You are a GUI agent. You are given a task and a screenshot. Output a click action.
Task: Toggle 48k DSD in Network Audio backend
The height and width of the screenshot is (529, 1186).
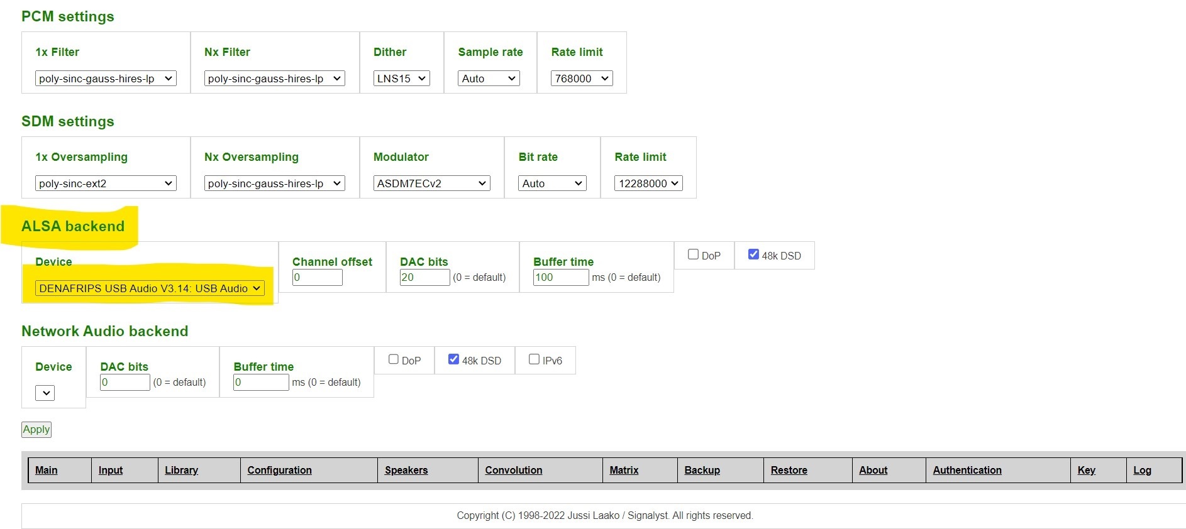[x=453, y=359]
